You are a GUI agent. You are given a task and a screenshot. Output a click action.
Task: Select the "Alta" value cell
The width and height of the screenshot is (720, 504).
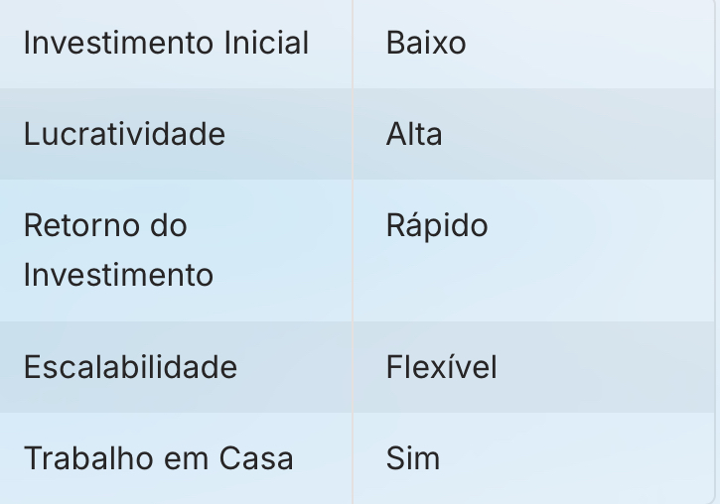click(x=414, y=134)
